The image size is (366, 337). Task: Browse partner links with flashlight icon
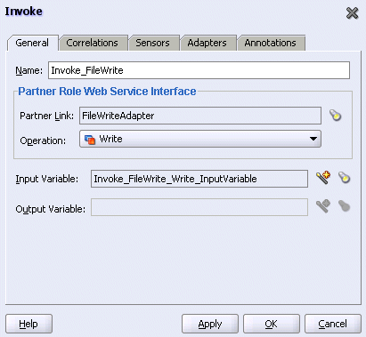pyautogui.click(x=336, y=116)
